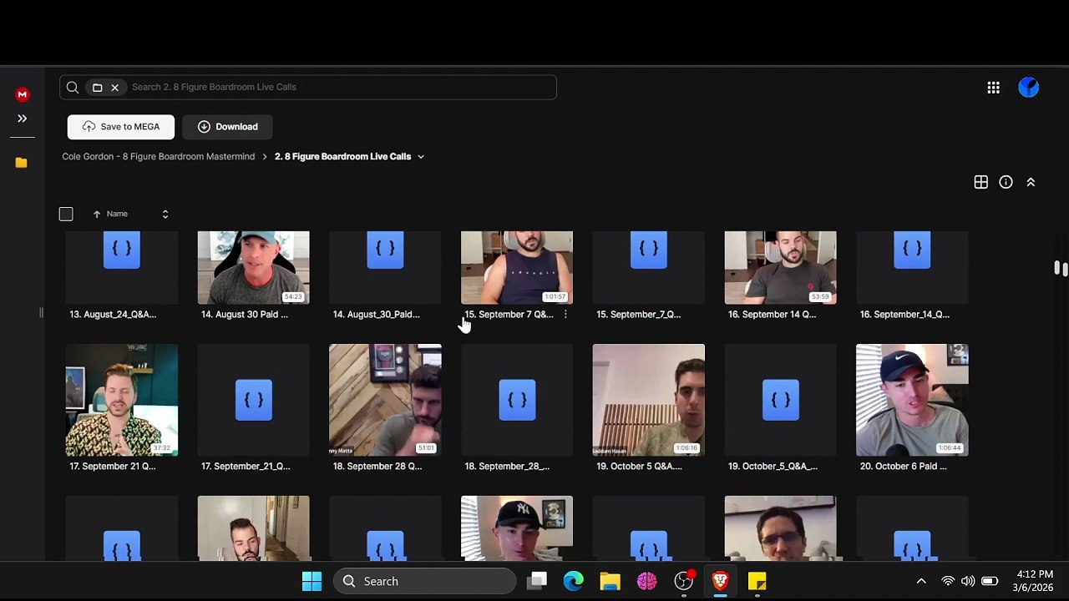Click the taskbar Search box

point(425,581)
